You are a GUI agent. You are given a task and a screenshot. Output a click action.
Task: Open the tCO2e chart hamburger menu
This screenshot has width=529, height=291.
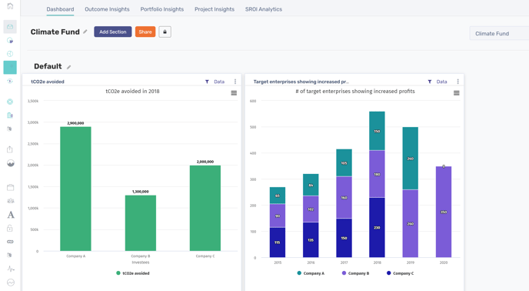coord(234,93)
